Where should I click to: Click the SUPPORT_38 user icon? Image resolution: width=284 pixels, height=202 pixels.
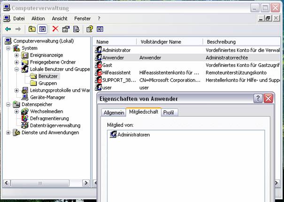point(99,80)
